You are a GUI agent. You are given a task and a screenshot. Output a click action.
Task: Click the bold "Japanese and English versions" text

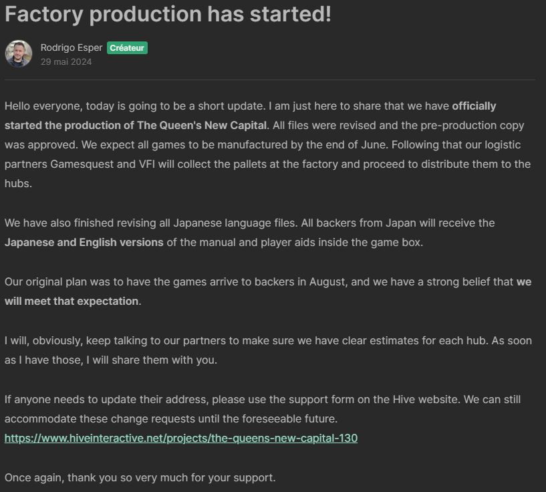[84, 242]
